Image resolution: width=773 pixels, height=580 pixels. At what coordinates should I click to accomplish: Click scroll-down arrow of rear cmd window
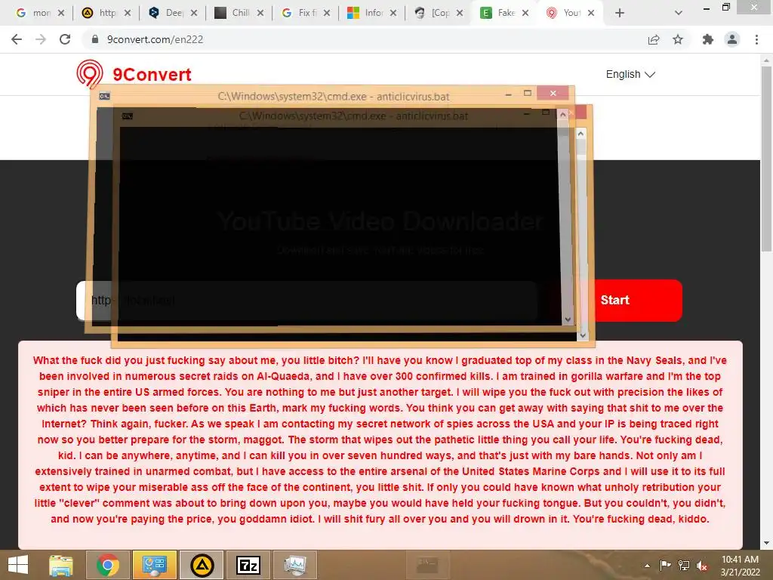[x=583, y=335]
